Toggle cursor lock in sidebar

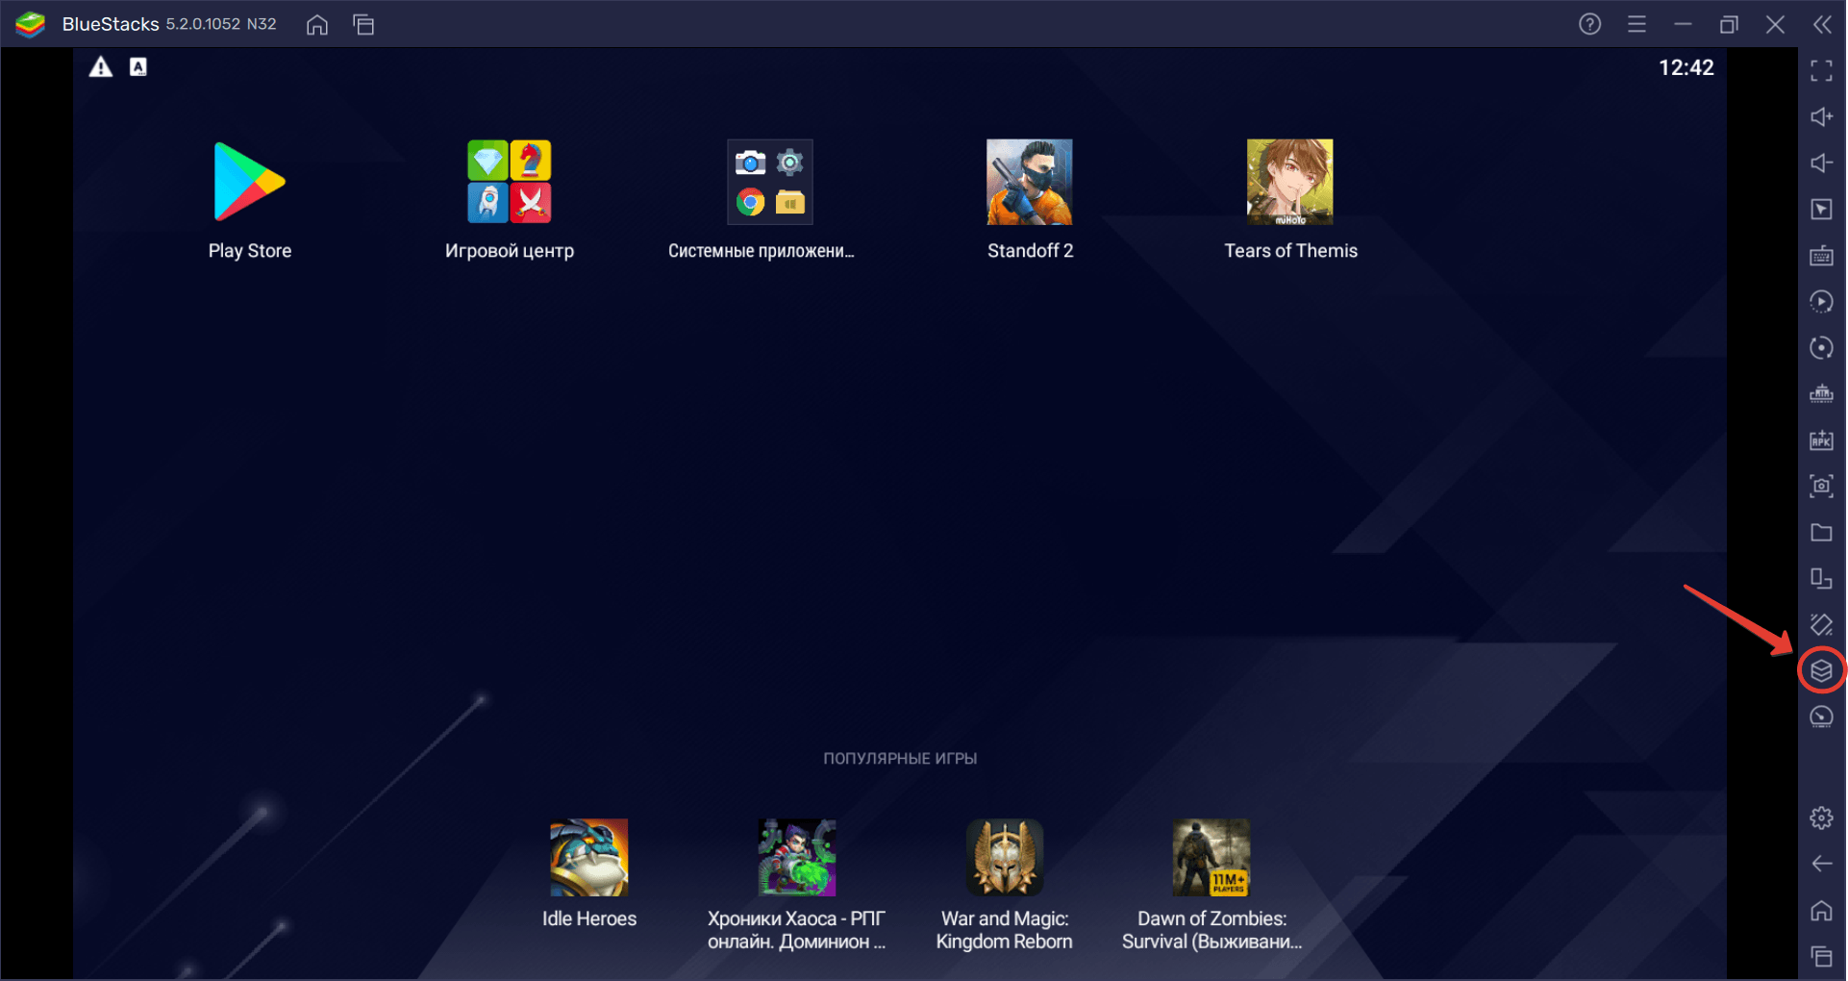click(x=1821, y=209)
